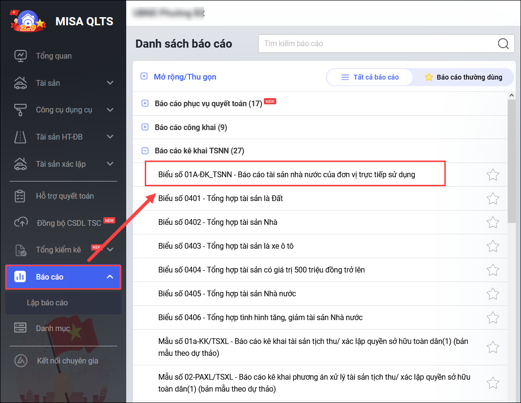Open Biểu số 0405 Tổng hợp tài sản Nhà nước
The height and width of the screenshot is (403, 521).
(x=227, y=294)
